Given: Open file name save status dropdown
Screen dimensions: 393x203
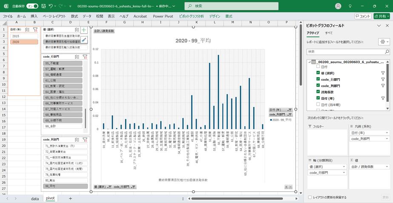Looking at the screenshot, I should [174, 6].
